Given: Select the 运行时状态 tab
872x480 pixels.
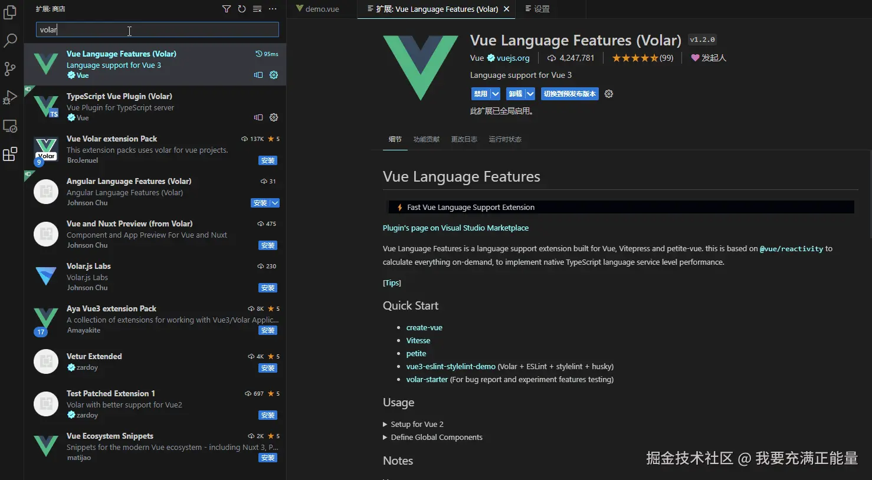Looking at the screenshot, I should [x=505, y=139].
